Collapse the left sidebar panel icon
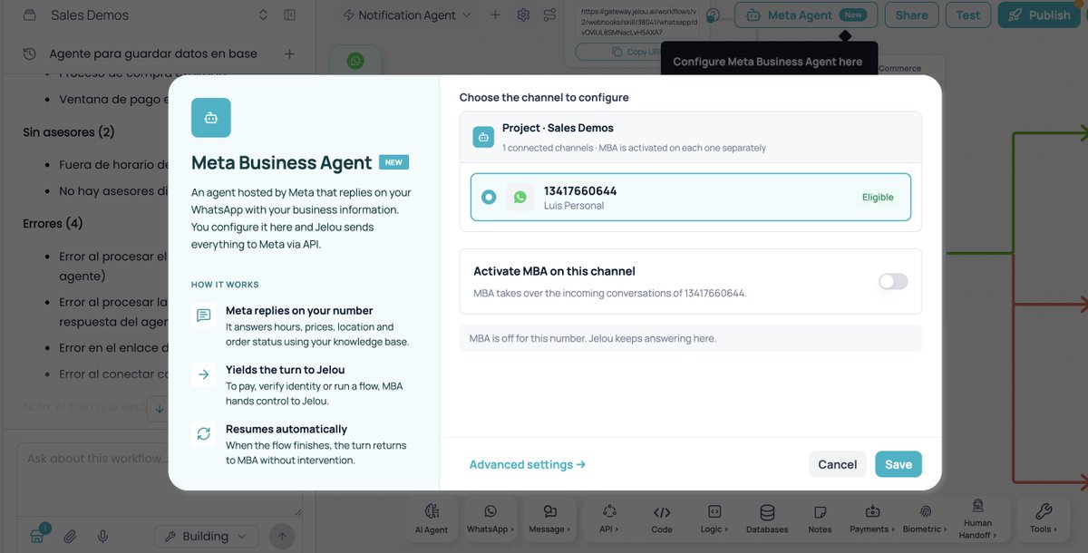 (x=290, y=15)
